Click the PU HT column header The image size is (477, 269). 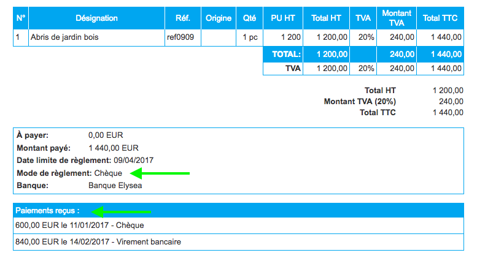tap(284, 18)
